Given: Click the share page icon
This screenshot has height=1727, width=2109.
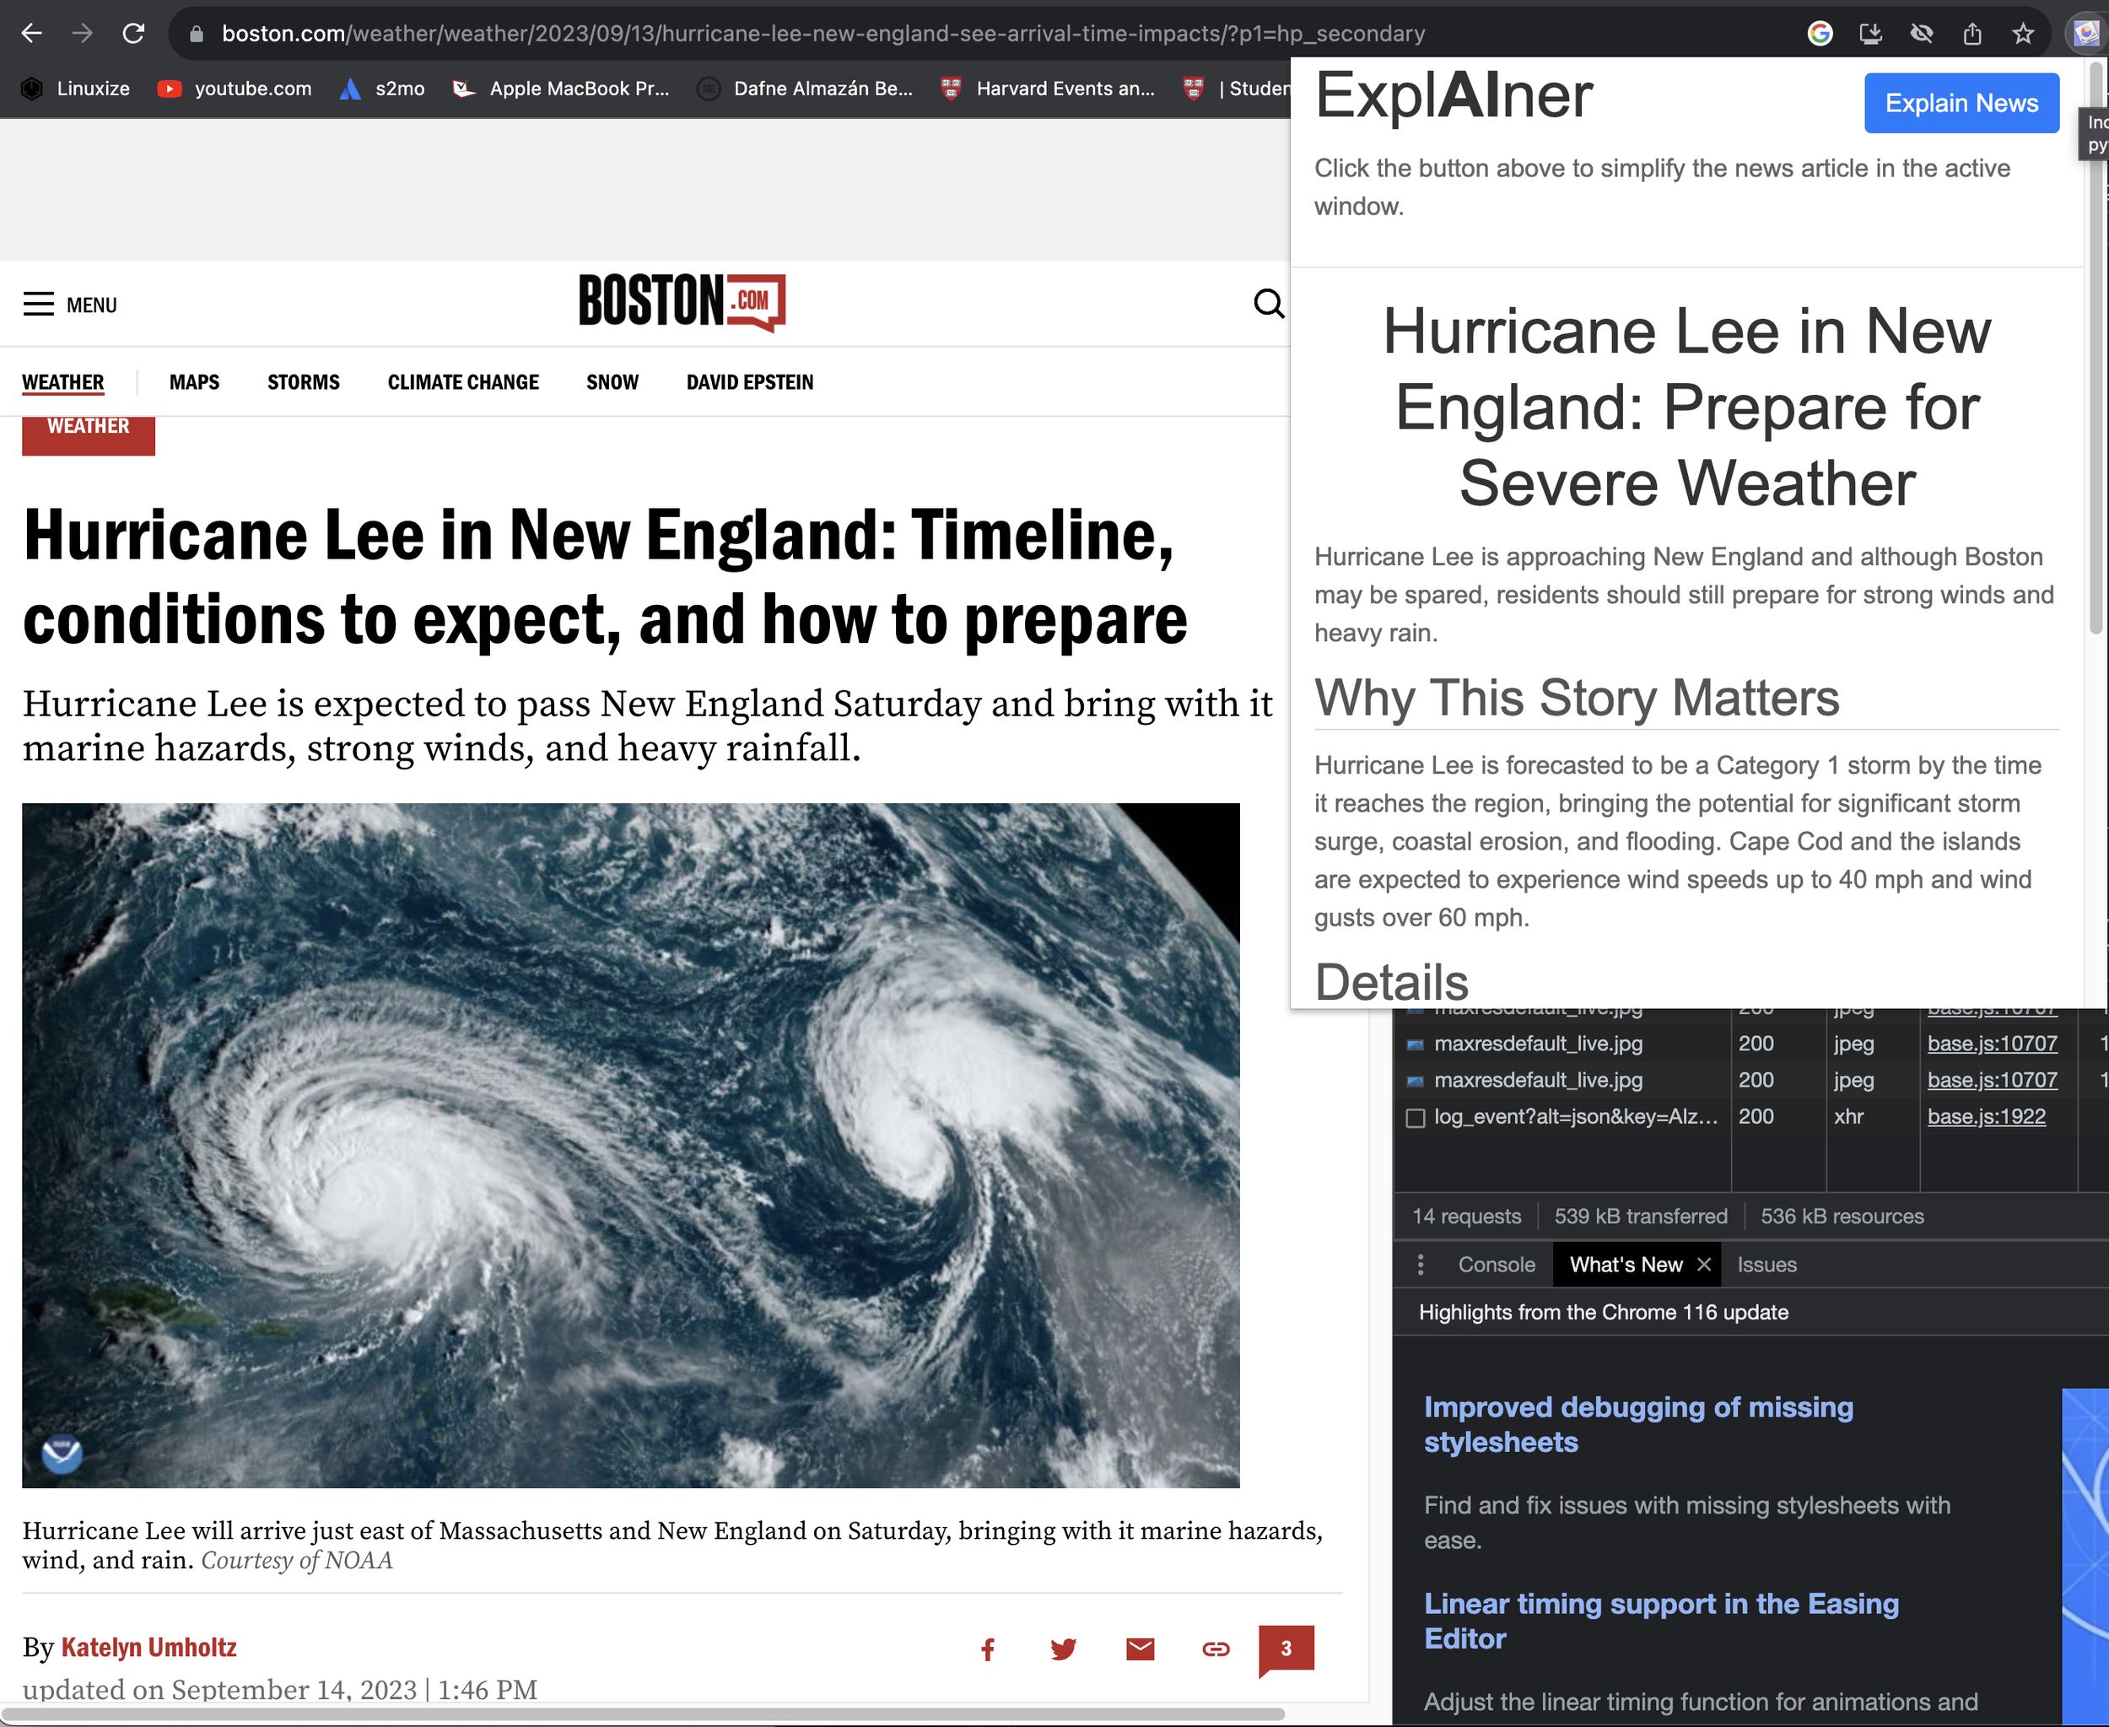Looking at the screenshot, I should [x=1971, y=34].
